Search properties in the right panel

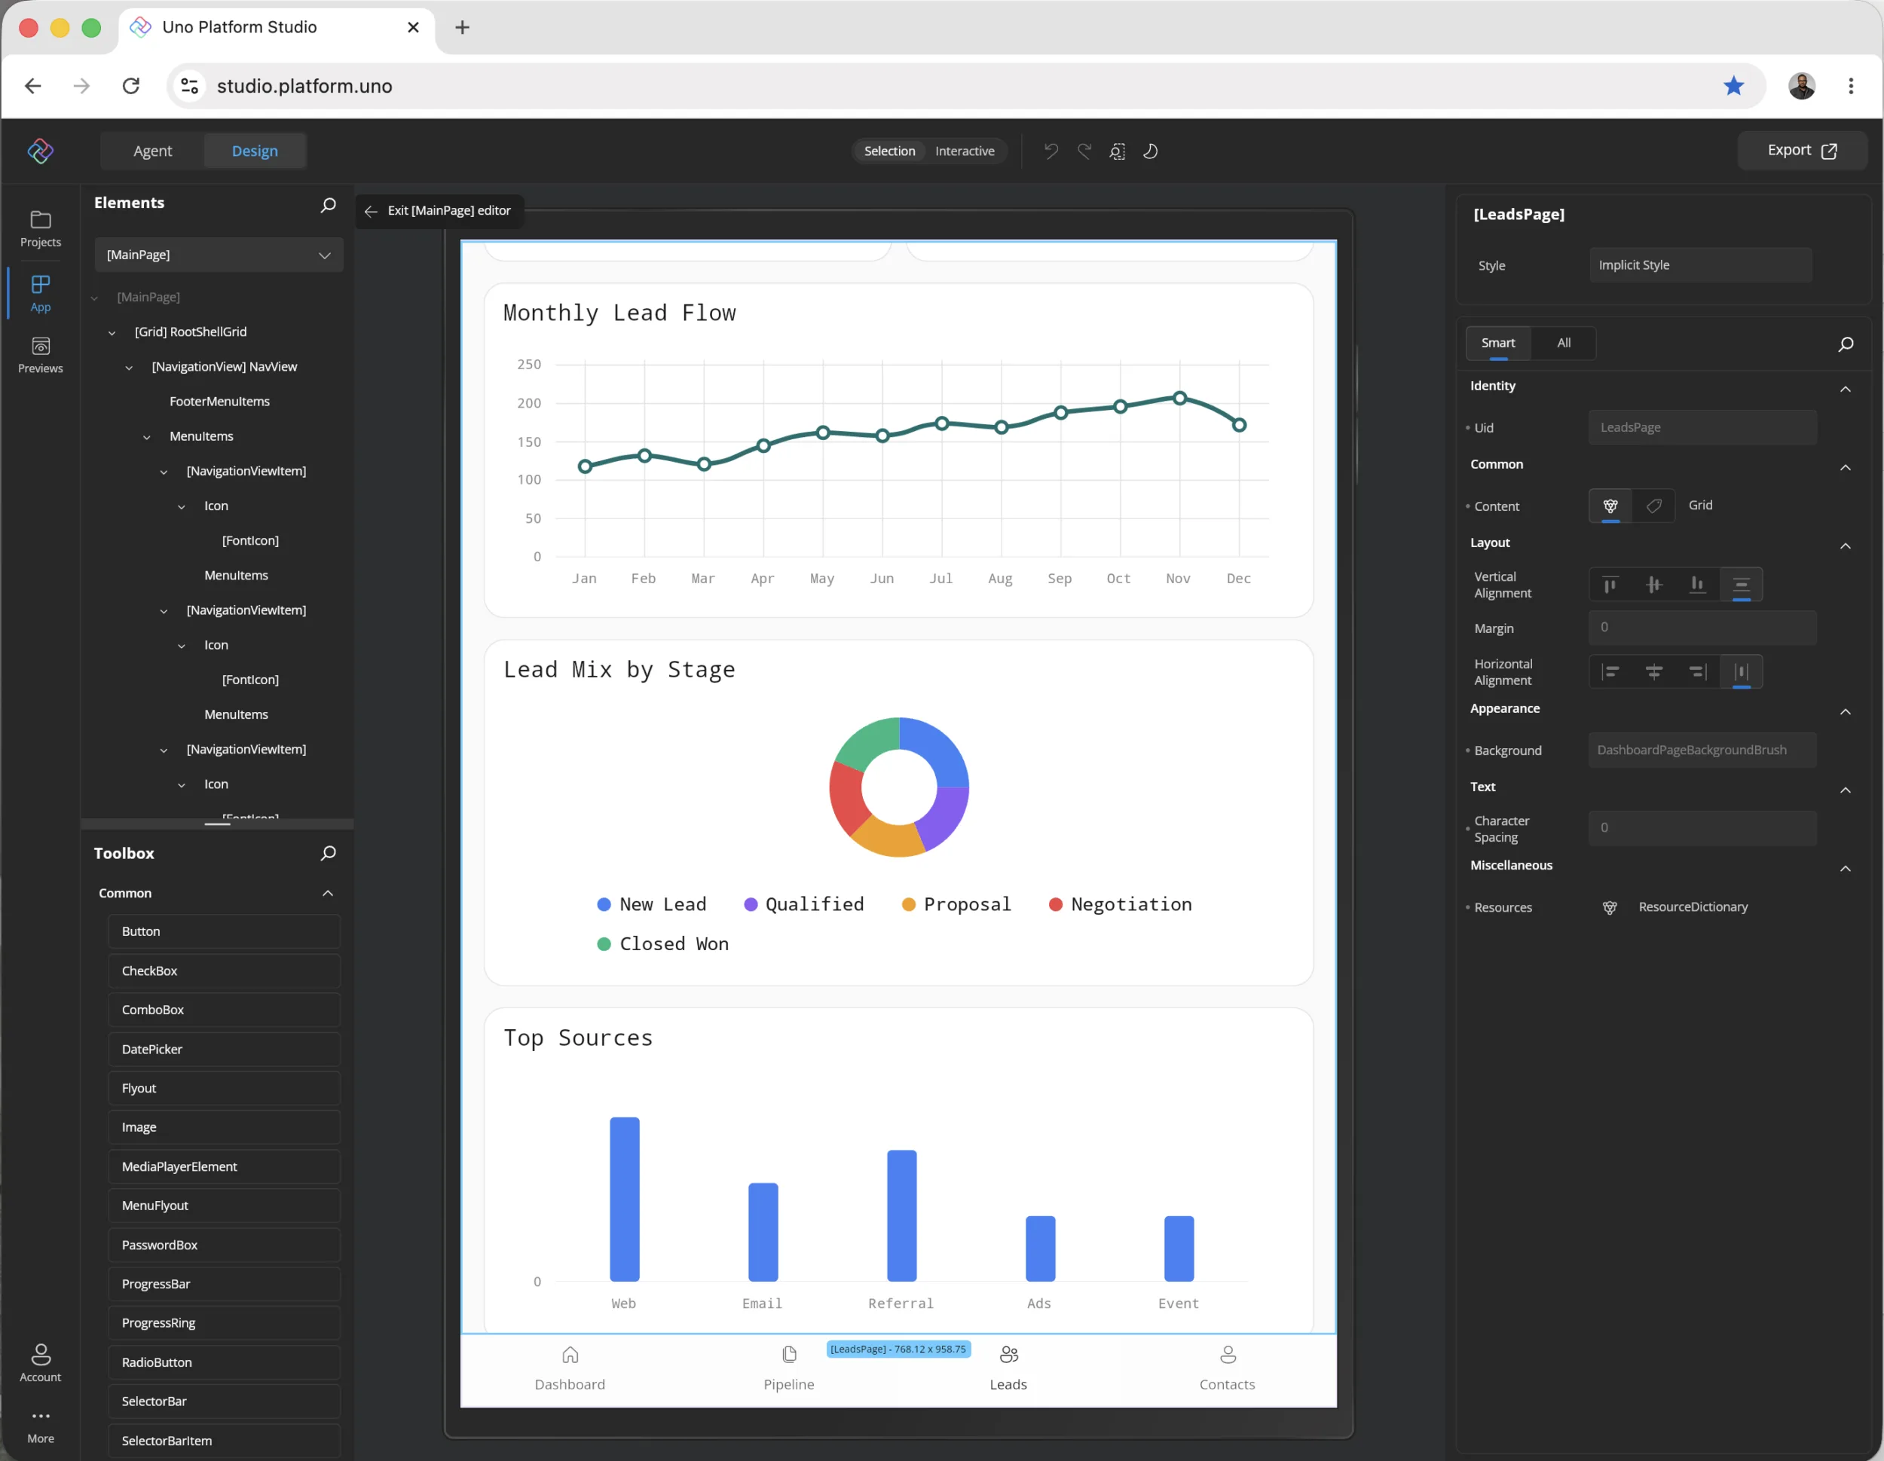[1845, 344]
